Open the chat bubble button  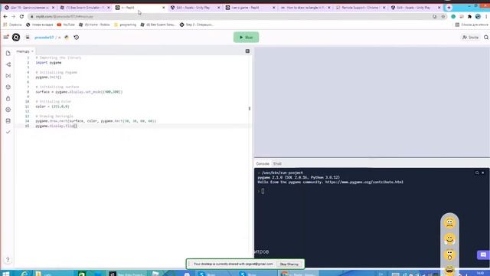tap(483, 255)
